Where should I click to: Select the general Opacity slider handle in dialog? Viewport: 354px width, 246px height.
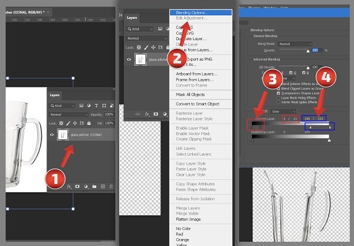308,51
